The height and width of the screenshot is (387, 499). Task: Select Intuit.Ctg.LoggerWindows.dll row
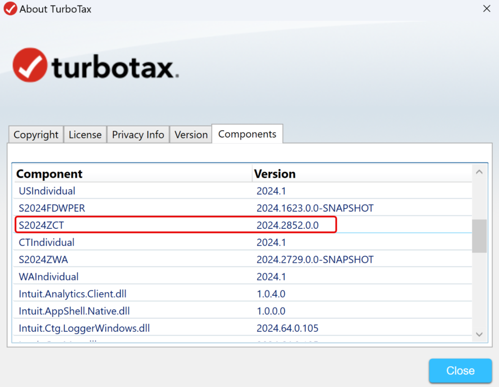coord(243,328)
